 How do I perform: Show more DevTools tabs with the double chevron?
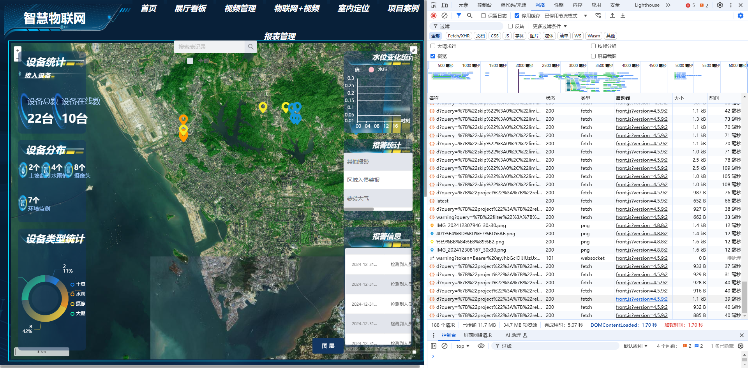click(x=668, y=5)
